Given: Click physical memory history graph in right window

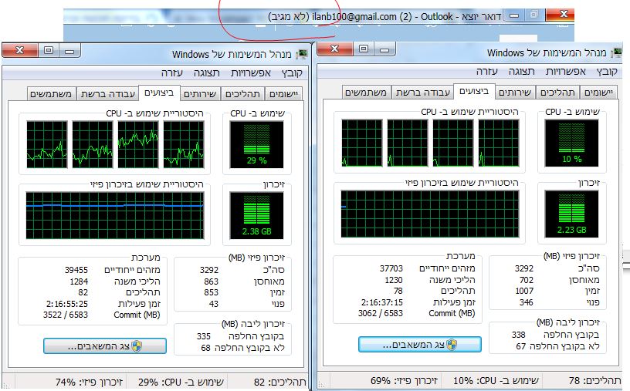Looking at the screenshot, I should pyautogui.click(x=430, y=214).
